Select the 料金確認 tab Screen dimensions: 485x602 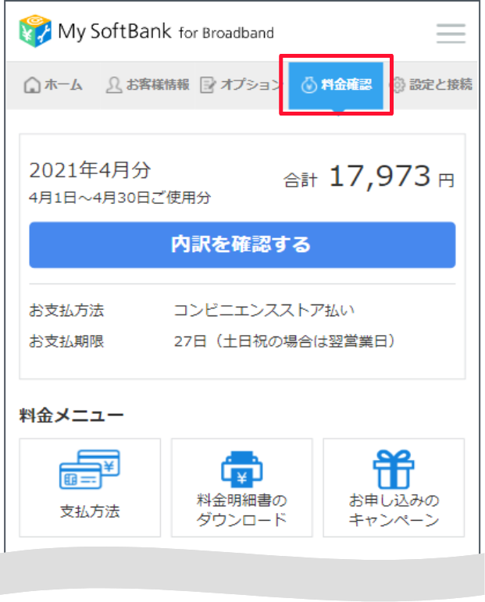336,85
